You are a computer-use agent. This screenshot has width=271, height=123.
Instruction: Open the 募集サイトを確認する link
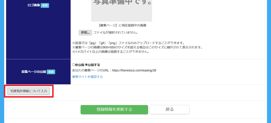coord(87,77)
